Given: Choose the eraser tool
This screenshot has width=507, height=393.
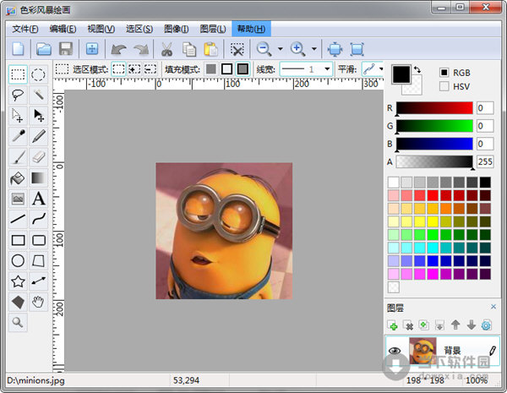Looking at the screenshot, I should point(39,157).
